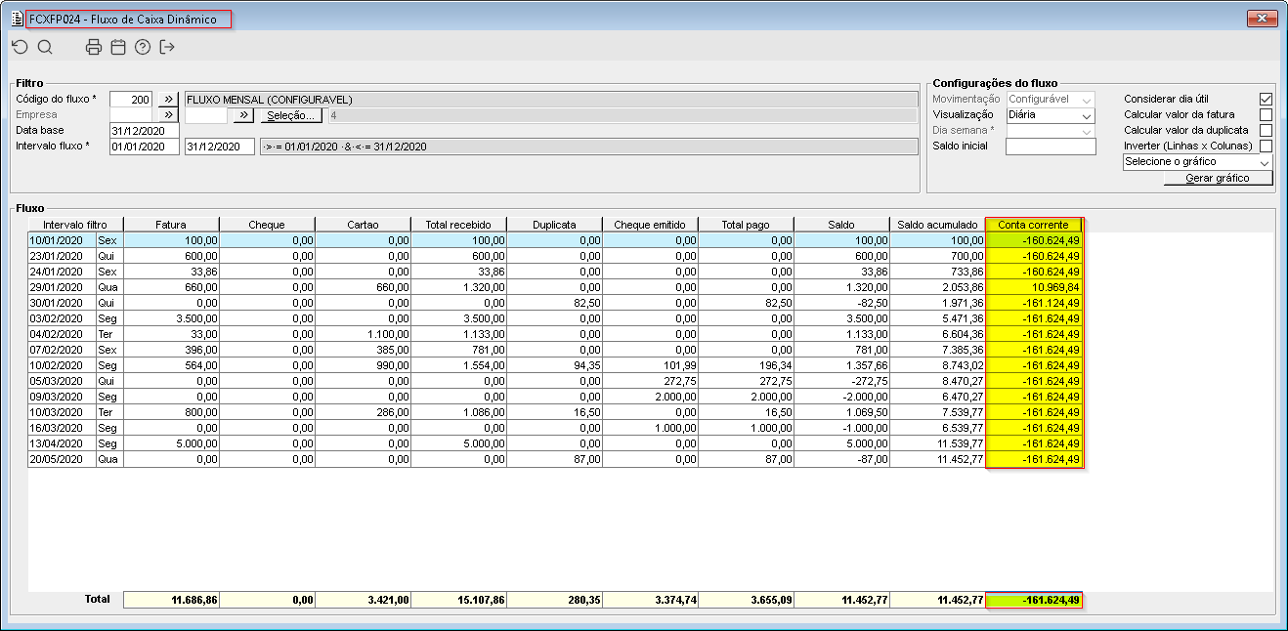Click the Código do fluxo field with 200
Viewport: 1288px width, 631px height.
point(131,100)
